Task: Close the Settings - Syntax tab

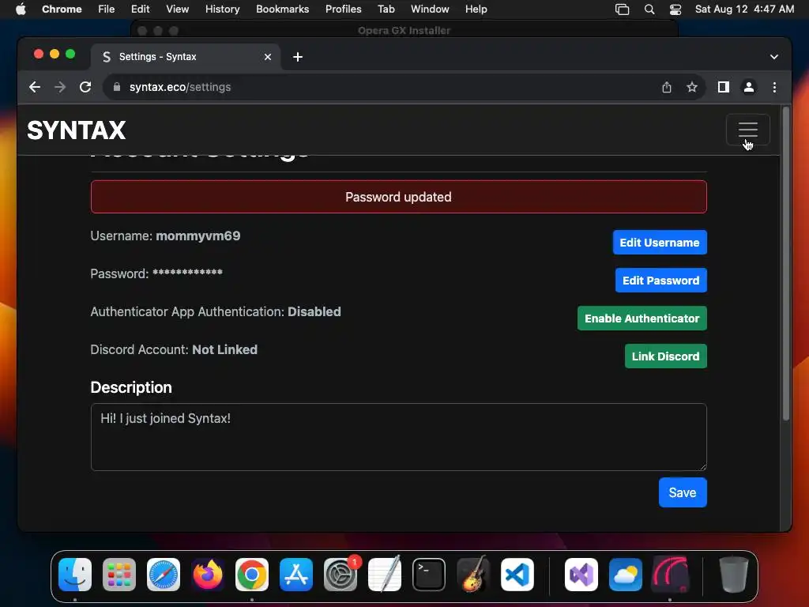Action: tap(267, 57)
